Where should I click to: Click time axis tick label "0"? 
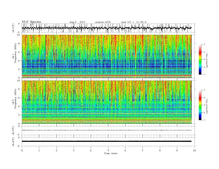click(22, 150)
